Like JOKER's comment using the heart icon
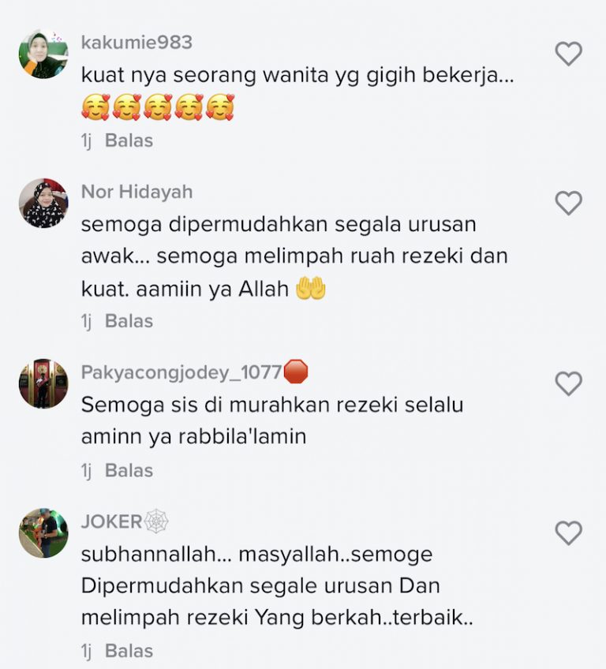 pos(568,533)
